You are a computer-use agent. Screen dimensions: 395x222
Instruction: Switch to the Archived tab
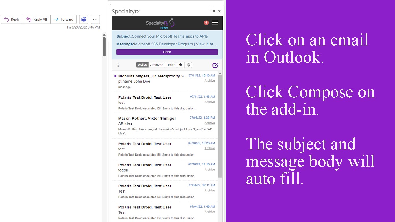(x=157, y=65)
